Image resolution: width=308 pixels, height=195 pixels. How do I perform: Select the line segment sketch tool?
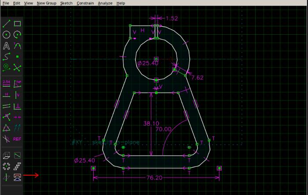click(6, 24)
